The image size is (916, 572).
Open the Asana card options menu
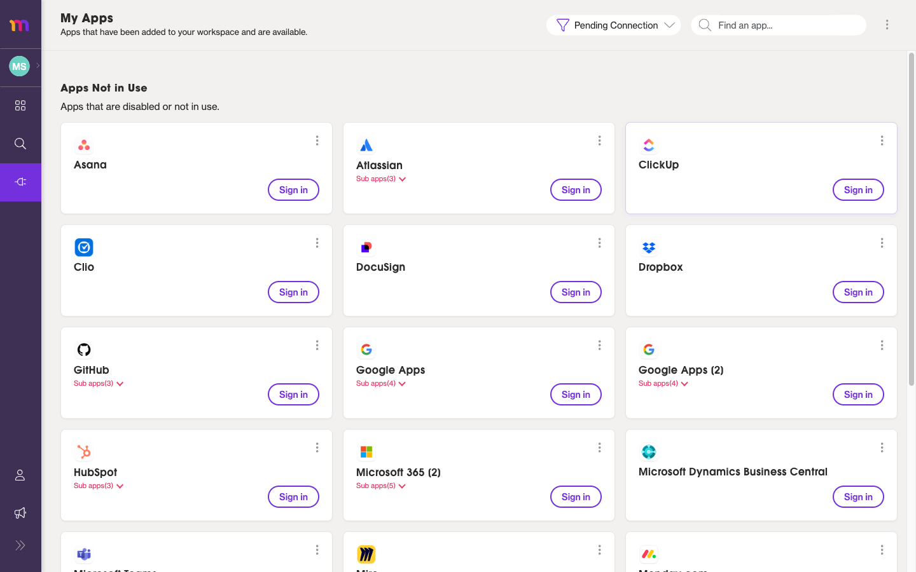(x=317, y=140)
